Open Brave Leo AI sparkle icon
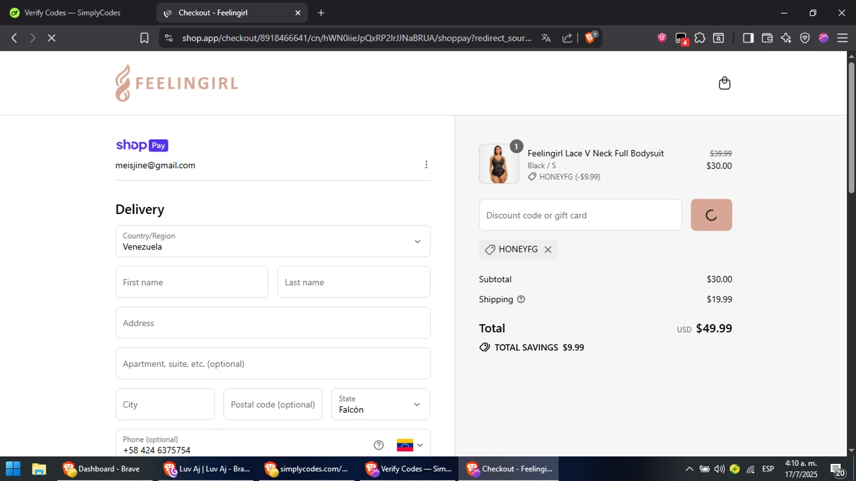 [786, 38]
